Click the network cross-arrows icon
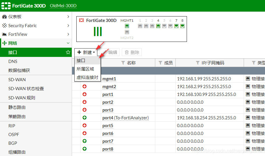 [4, 43]
